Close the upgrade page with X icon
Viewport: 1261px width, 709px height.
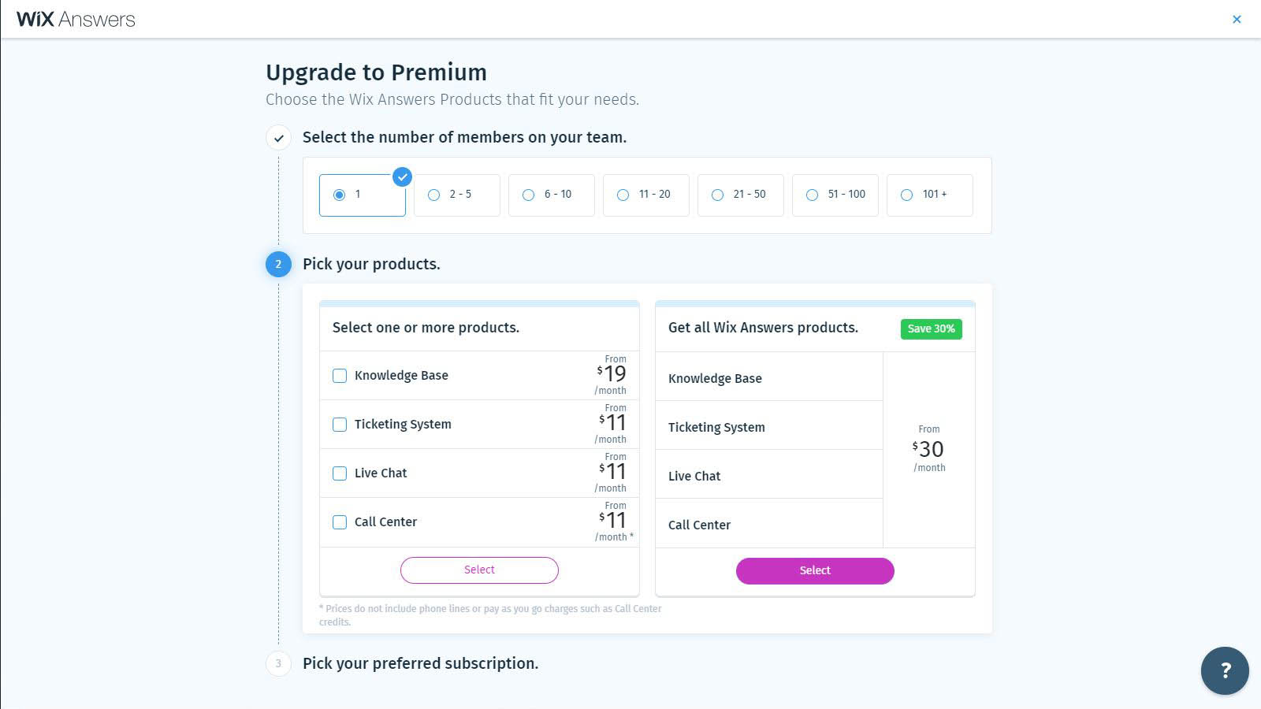1237,19
